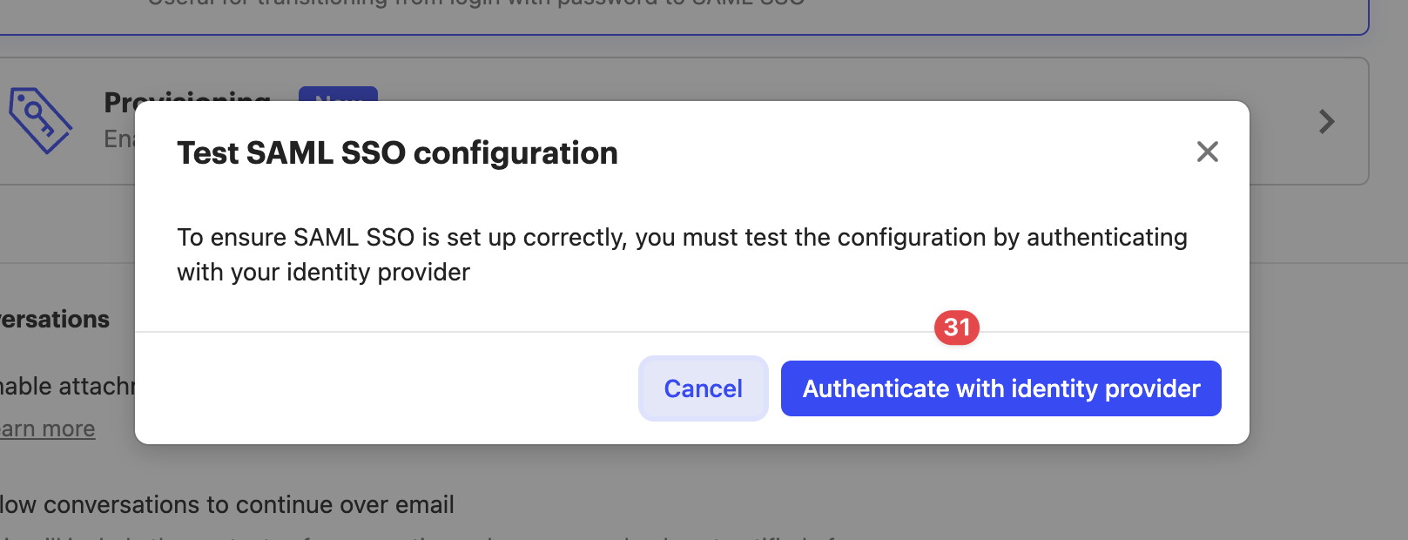1408x540 pixels.
Task: Select the Provisioning heading text
Action: click(x=187, y=97)
